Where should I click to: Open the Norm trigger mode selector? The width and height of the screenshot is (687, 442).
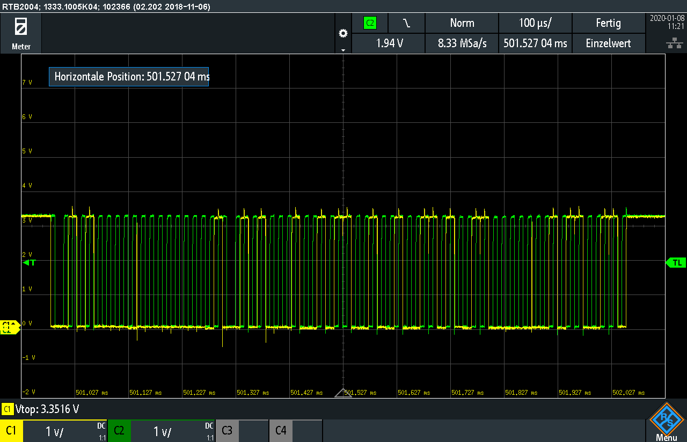462,23
